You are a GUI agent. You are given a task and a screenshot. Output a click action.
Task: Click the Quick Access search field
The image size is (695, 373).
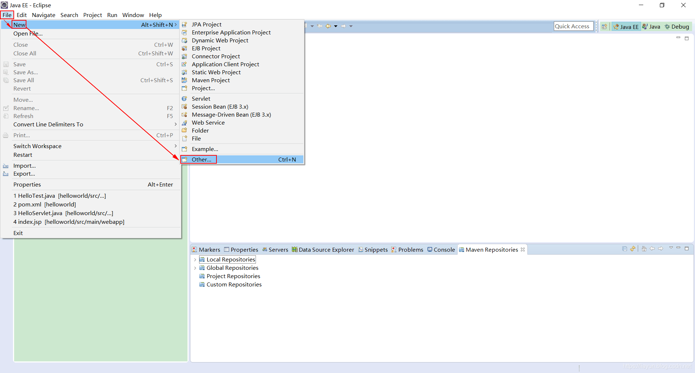pos(574,26)
